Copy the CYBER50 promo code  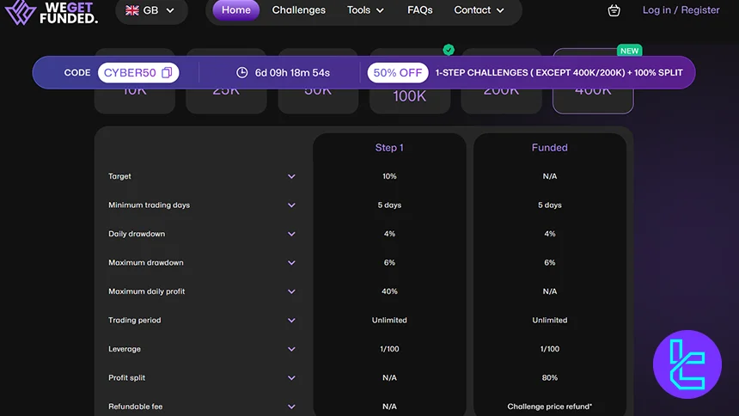[168, 73]
